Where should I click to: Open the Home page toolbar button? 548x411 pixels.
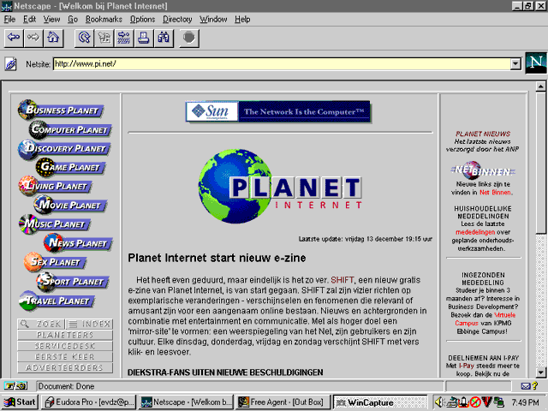(x=53, y=38)
